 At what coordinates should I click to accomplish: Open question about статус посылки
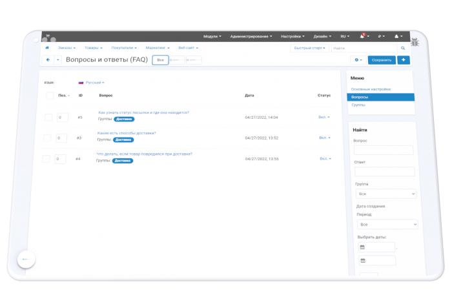144,112
